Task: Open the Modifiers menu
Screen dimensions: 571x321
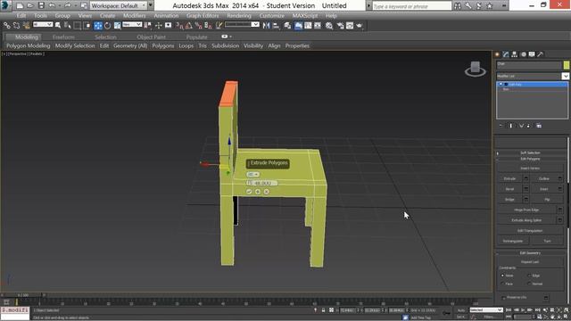Action: [134, 16]
